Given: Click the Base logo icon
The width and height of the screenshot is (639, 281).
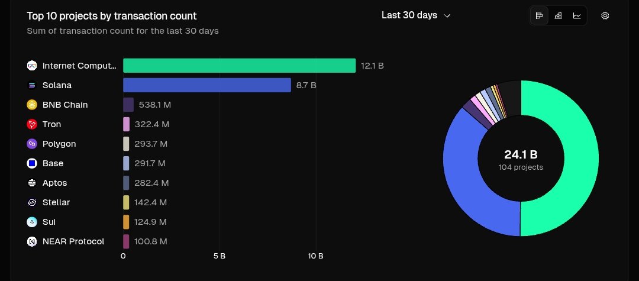Looking at the screenshot, I should click(x=32, y=163).
